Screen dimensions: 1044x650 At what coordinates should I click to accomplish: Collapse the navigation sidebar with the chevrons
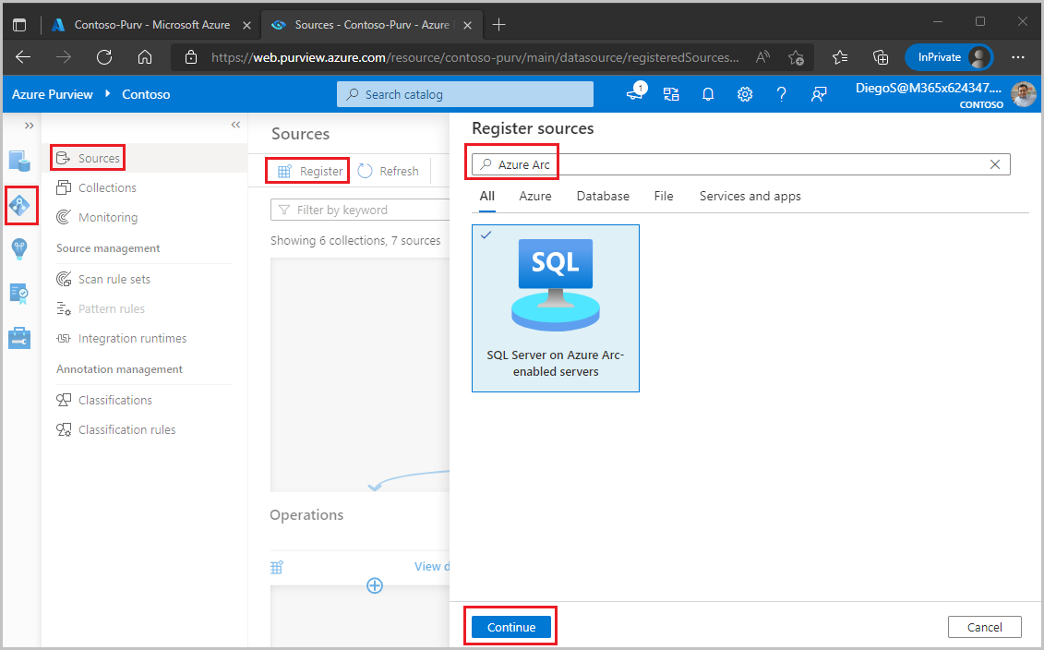pos(30,125)
